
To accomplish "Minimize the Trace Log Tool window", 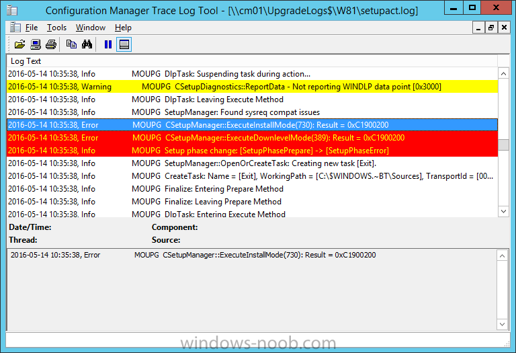I will (454, 8).
